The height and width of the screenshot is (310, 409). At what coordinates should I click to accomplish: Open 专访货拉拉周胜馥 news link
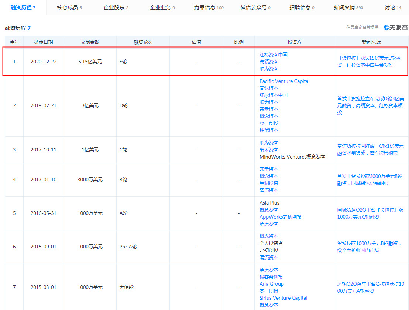tap(370, 150)
